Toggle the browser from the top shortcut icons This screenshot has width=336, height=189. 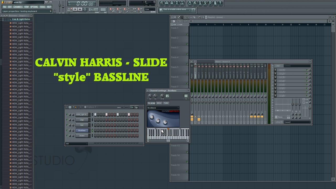tap(177, 3)
